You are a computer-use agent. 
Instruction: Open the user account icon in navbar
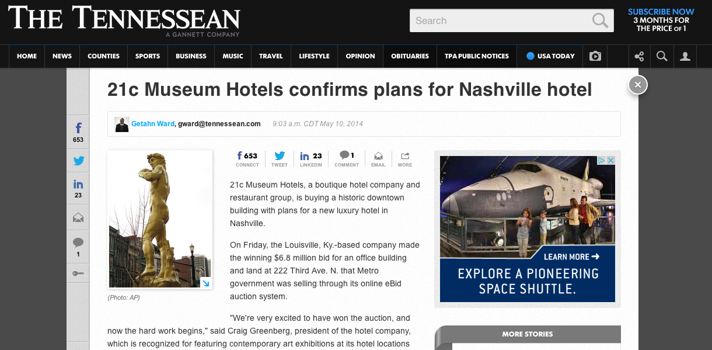tap(685, 56)
